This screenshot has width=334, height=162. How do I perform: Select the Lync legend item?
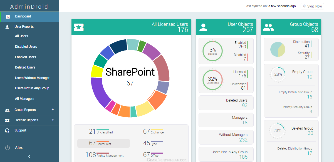pos(153,143)
